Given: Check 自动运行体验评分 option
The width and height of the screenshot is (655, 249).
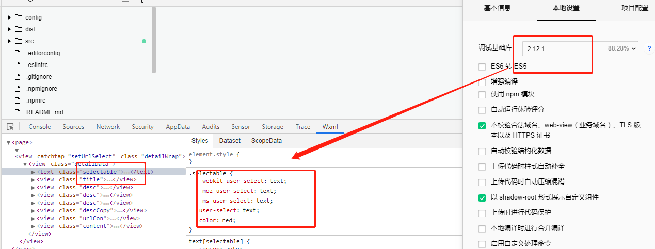Looking at the screenshot, I should click(482, 110).
